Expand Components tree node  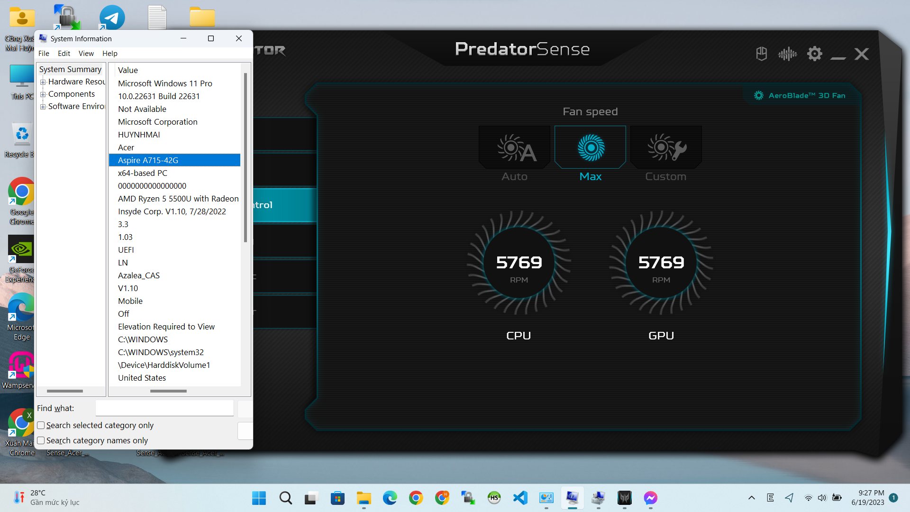click(x=43, y=94)
